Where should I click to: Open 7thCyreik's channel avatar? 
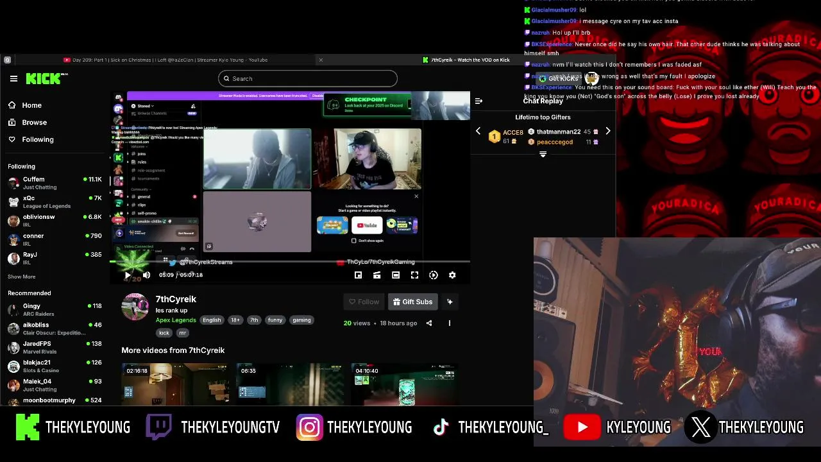(135, 307)
